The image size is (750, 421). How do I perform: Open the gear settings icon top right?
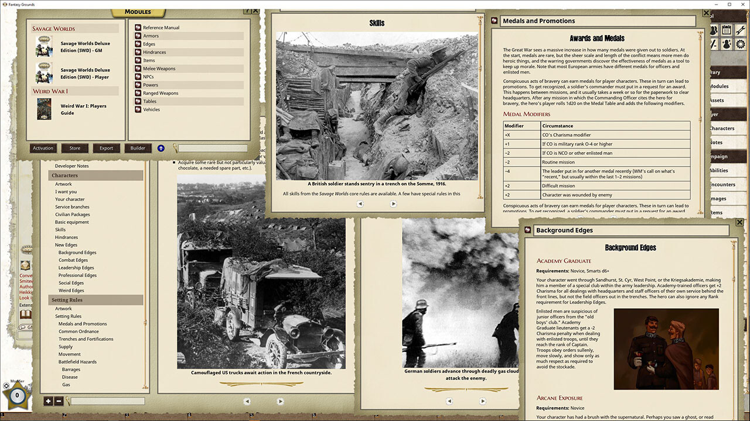coord(741,44)
